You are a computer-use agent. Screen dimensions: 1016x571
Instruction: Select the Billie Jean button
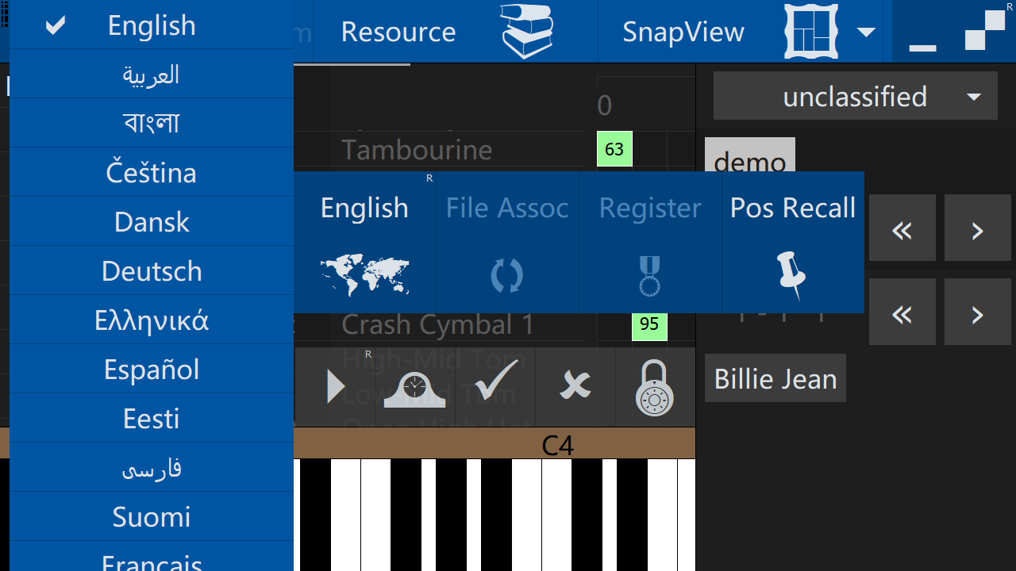[775, 378]
